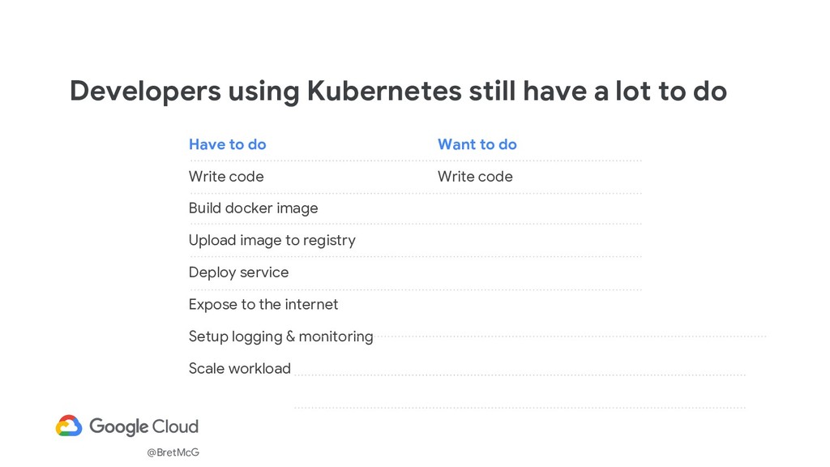Select 'Upload image to registry' text
This screenshot has width=830, height=467.
(272, 240)
